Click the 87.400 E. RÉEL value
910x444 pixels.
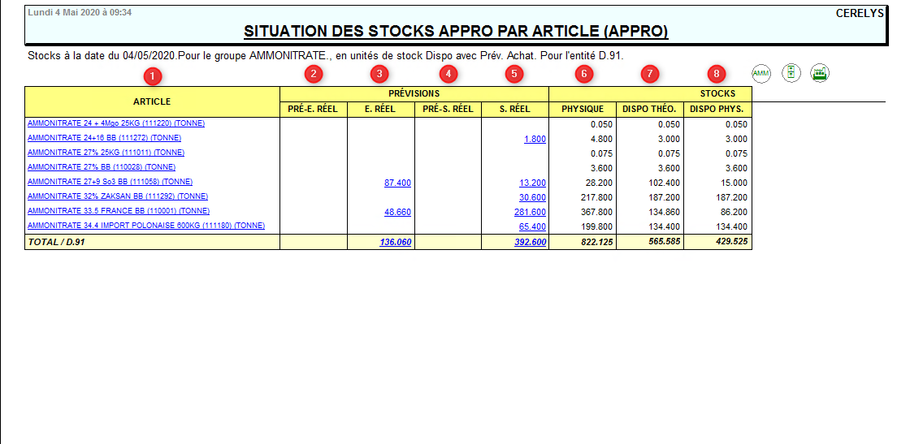pyautogui.click(x=397, y=183)
